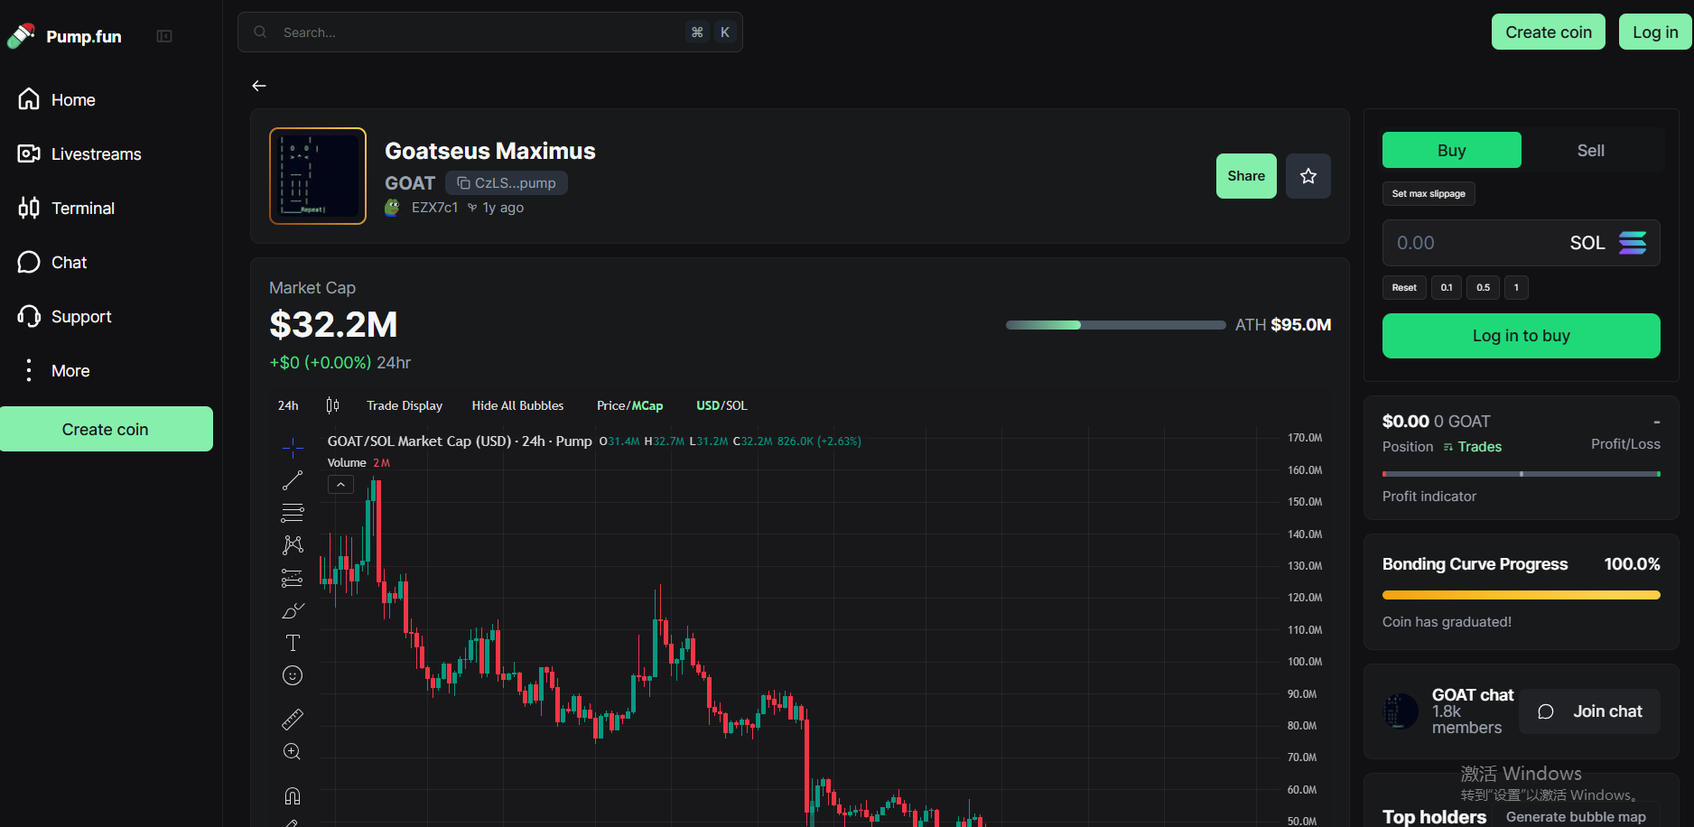Add Goatseus Maximus to favorites with star
Image resolution: width=1694 pixels, height=827 pixels.
pos(1308,176)
